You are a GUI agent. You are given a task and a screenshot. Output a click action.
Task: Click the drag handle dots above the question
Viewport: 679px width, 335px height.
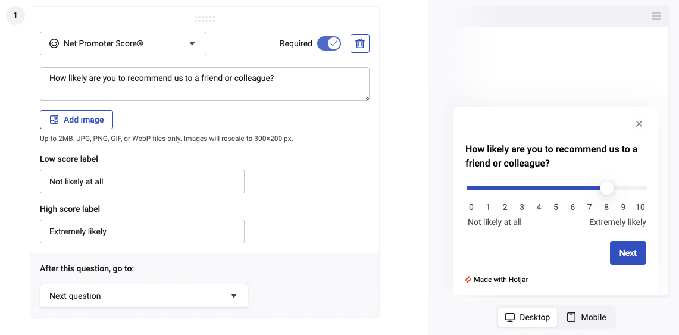pos(205,19)
